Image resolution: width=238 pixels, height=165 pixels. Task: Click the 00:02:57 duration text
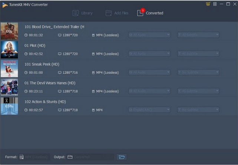coord(36,110)
